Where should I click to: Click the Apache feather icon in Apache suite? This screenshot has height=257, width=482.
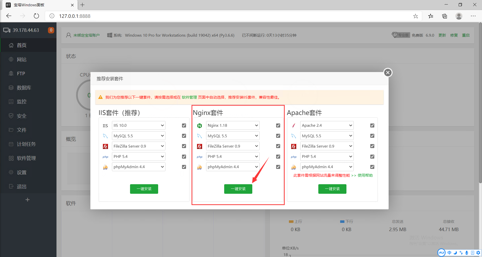294,125
